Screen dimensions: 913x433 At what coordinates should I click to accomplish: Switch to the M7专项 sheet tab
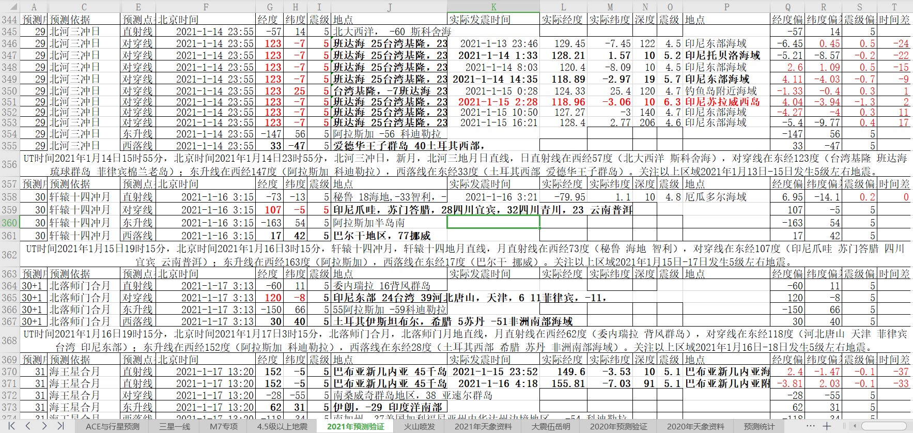223,426
